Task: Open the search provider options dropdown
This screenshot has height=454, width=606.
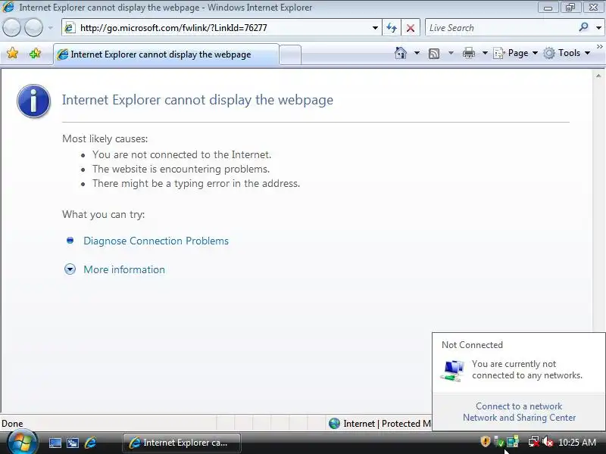Action: click(598, 28)
